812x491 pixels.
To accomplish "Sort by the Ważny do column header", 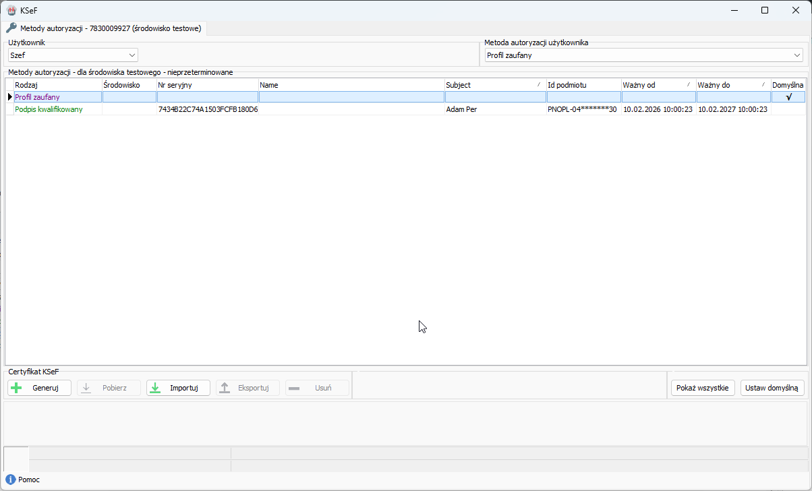I will point(733,85).
